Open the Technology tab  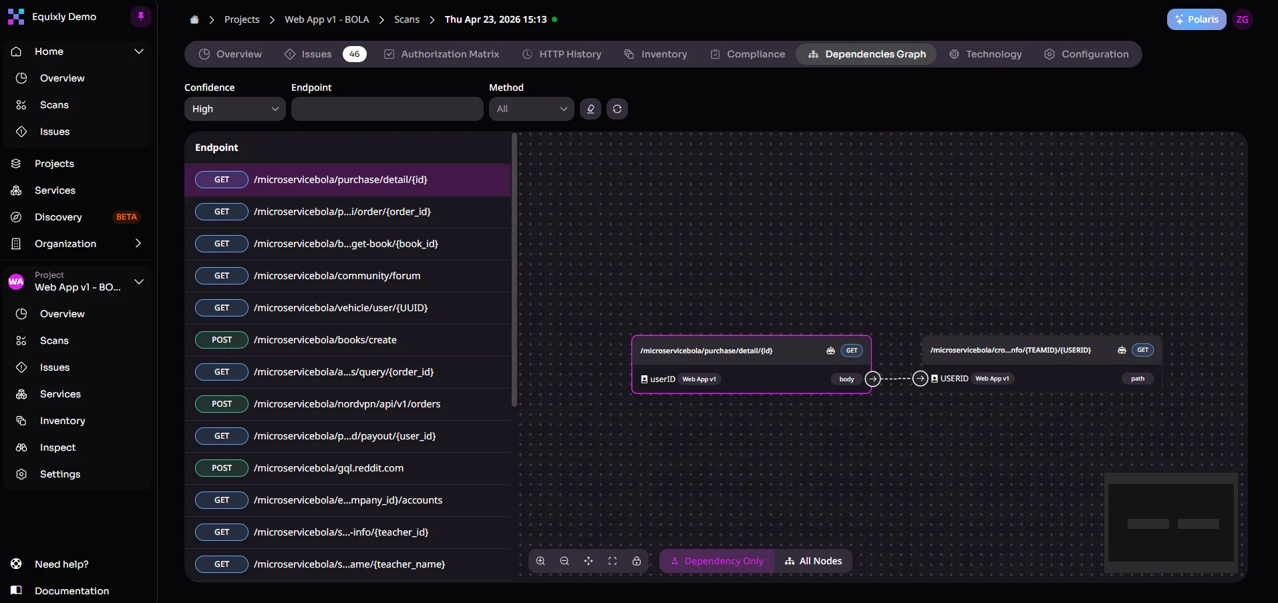(x=986, y=54)
